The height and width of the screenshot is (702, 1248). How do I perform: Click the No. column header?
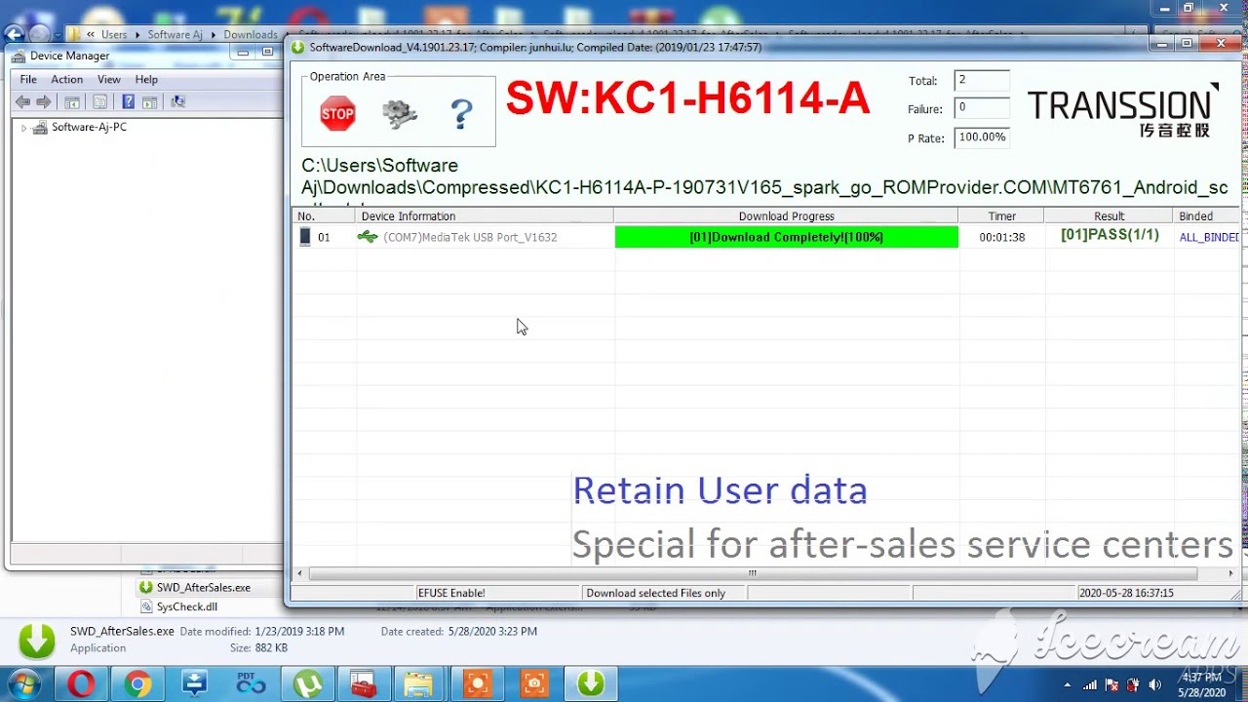pyautogui.click(x=324, y=216)
